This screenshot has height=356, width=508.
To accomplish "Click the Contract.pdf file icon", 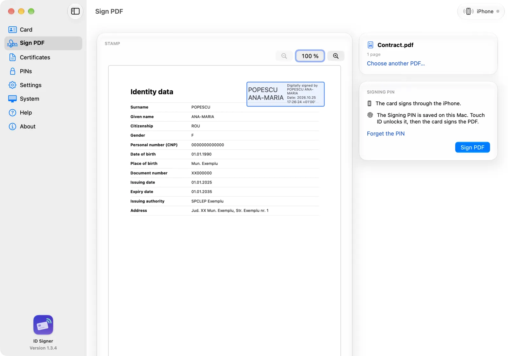I will (x=370, y=45).
